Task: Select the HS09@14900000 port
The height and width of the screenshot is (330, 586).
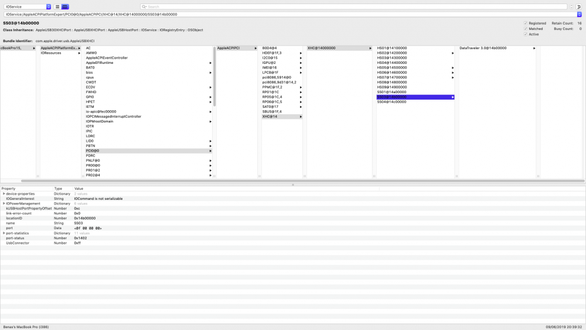Action: (415, 87)
